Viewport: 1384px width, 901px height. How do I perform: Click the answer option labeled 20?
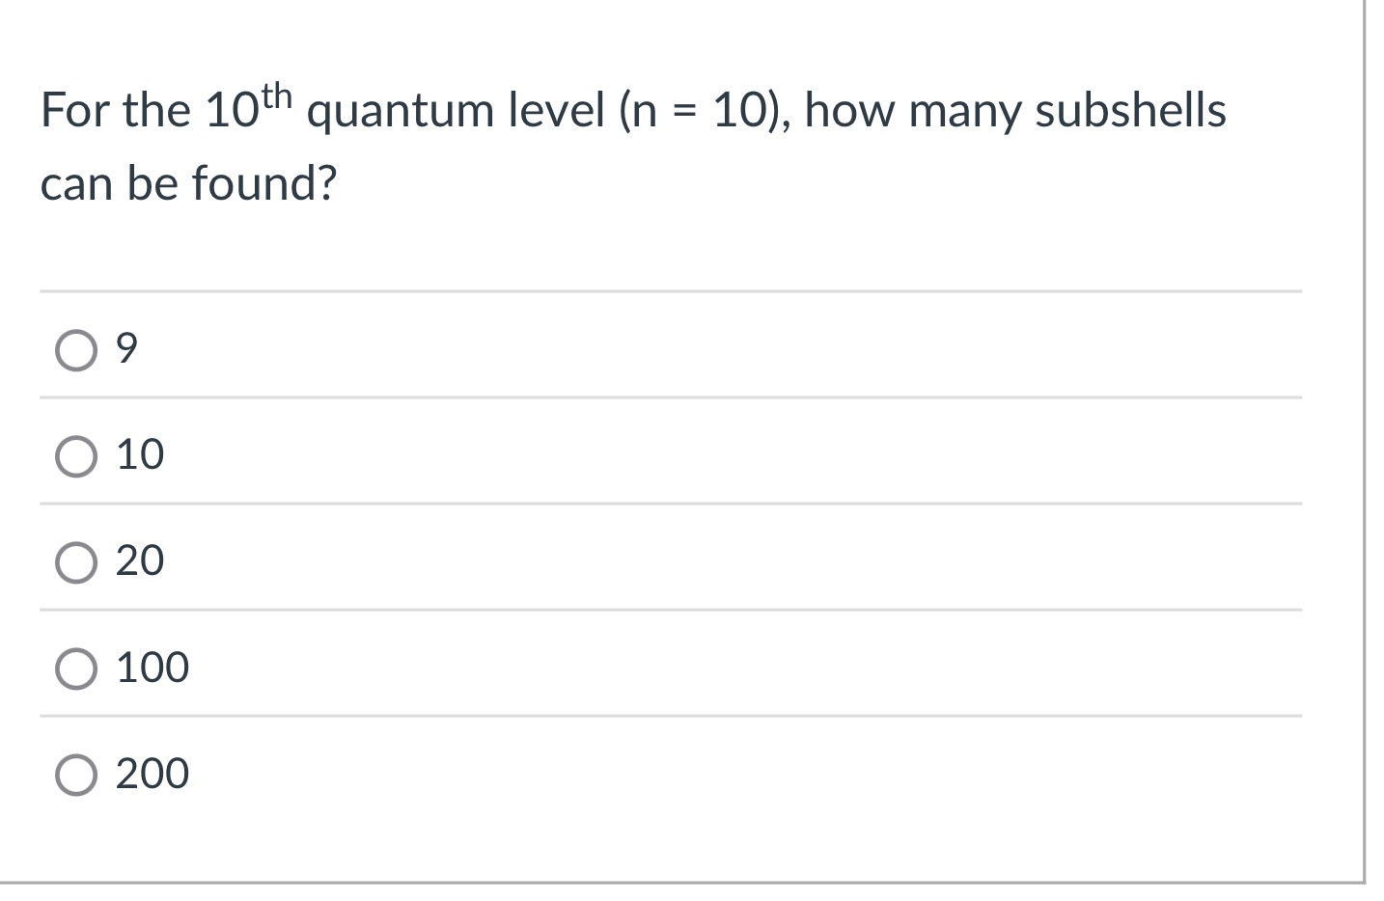point(139,561)
